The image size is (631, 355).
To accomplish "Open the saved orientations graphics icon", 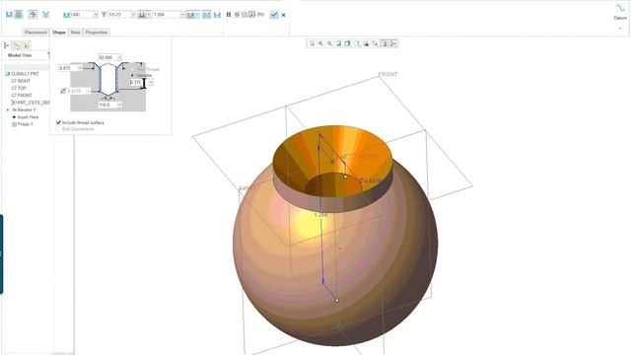I will [x=357, y=43].
